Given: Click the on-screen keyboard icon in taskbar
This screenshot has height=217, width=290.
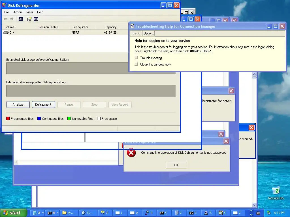Looking at the screenshot, I should point(258,213).
